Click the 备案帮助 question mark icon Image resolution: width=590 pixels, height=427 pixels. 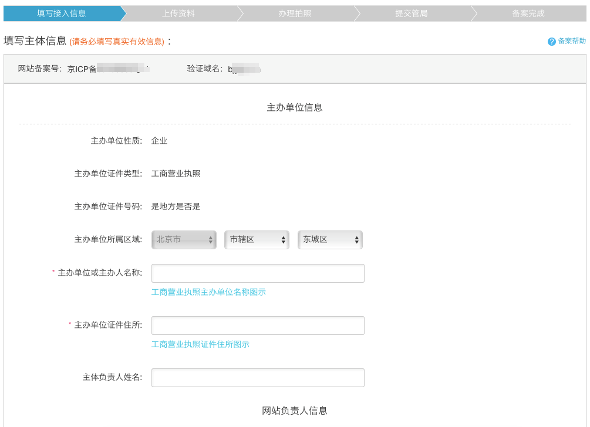pos(551,41)
